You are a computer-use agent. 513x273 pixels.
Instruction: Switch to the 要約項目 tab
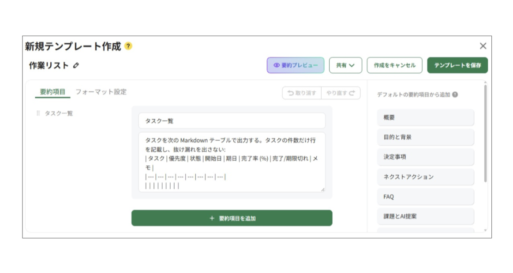point(52,92)
